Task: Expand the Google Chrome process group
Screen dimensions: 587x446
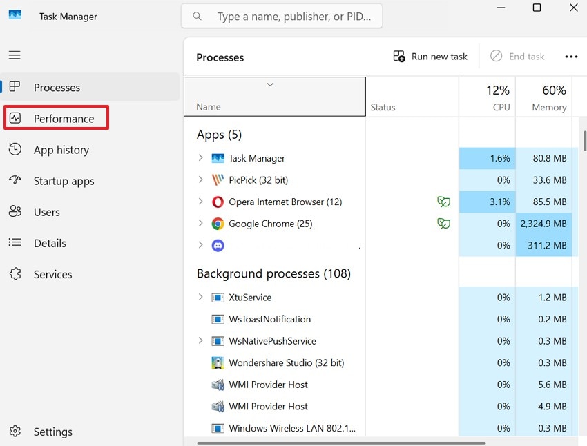Action: pyautogui.click(x=200, y=224)
